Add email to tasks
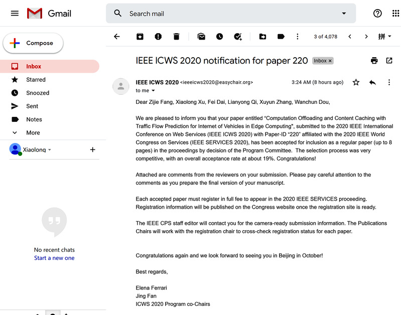Viewport: 401px width, 315px height. tap(238, 37)
